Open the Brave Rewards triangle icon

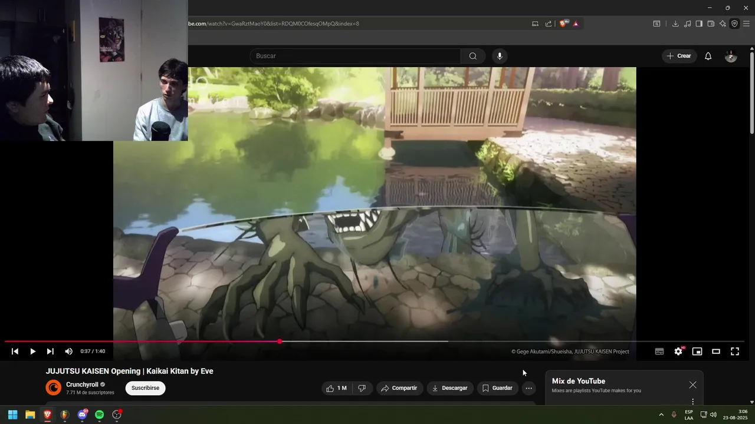(576, 24)
